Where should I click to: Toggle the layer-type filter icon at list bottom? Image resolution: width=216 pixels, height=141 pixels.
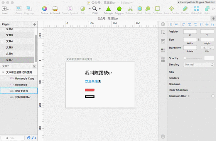(29, 138)
